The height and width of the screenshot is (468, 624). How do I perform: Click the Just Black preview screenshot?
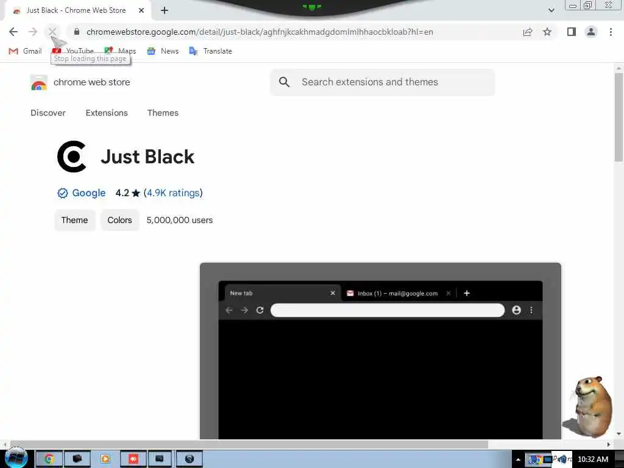coord(380,350)
